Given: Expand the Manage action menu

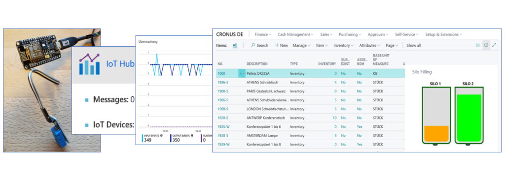Looking at the screenshot, I should (x=301, y=45).
